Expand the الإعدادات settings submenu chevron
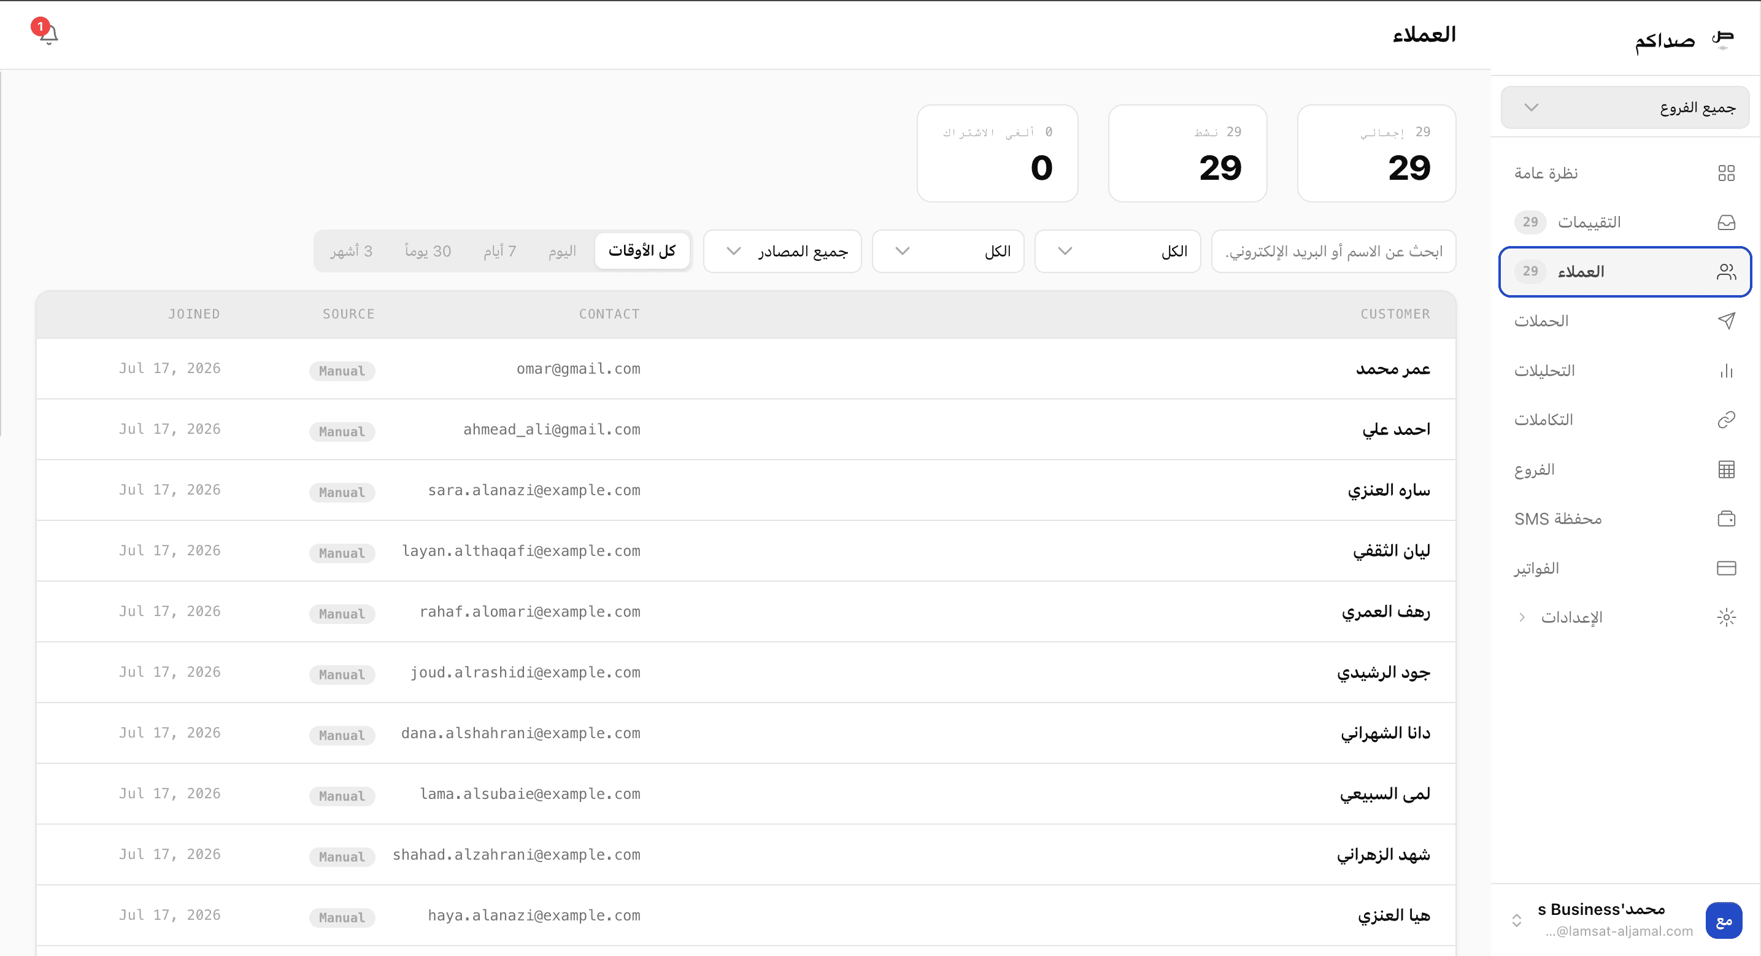 1522,617
